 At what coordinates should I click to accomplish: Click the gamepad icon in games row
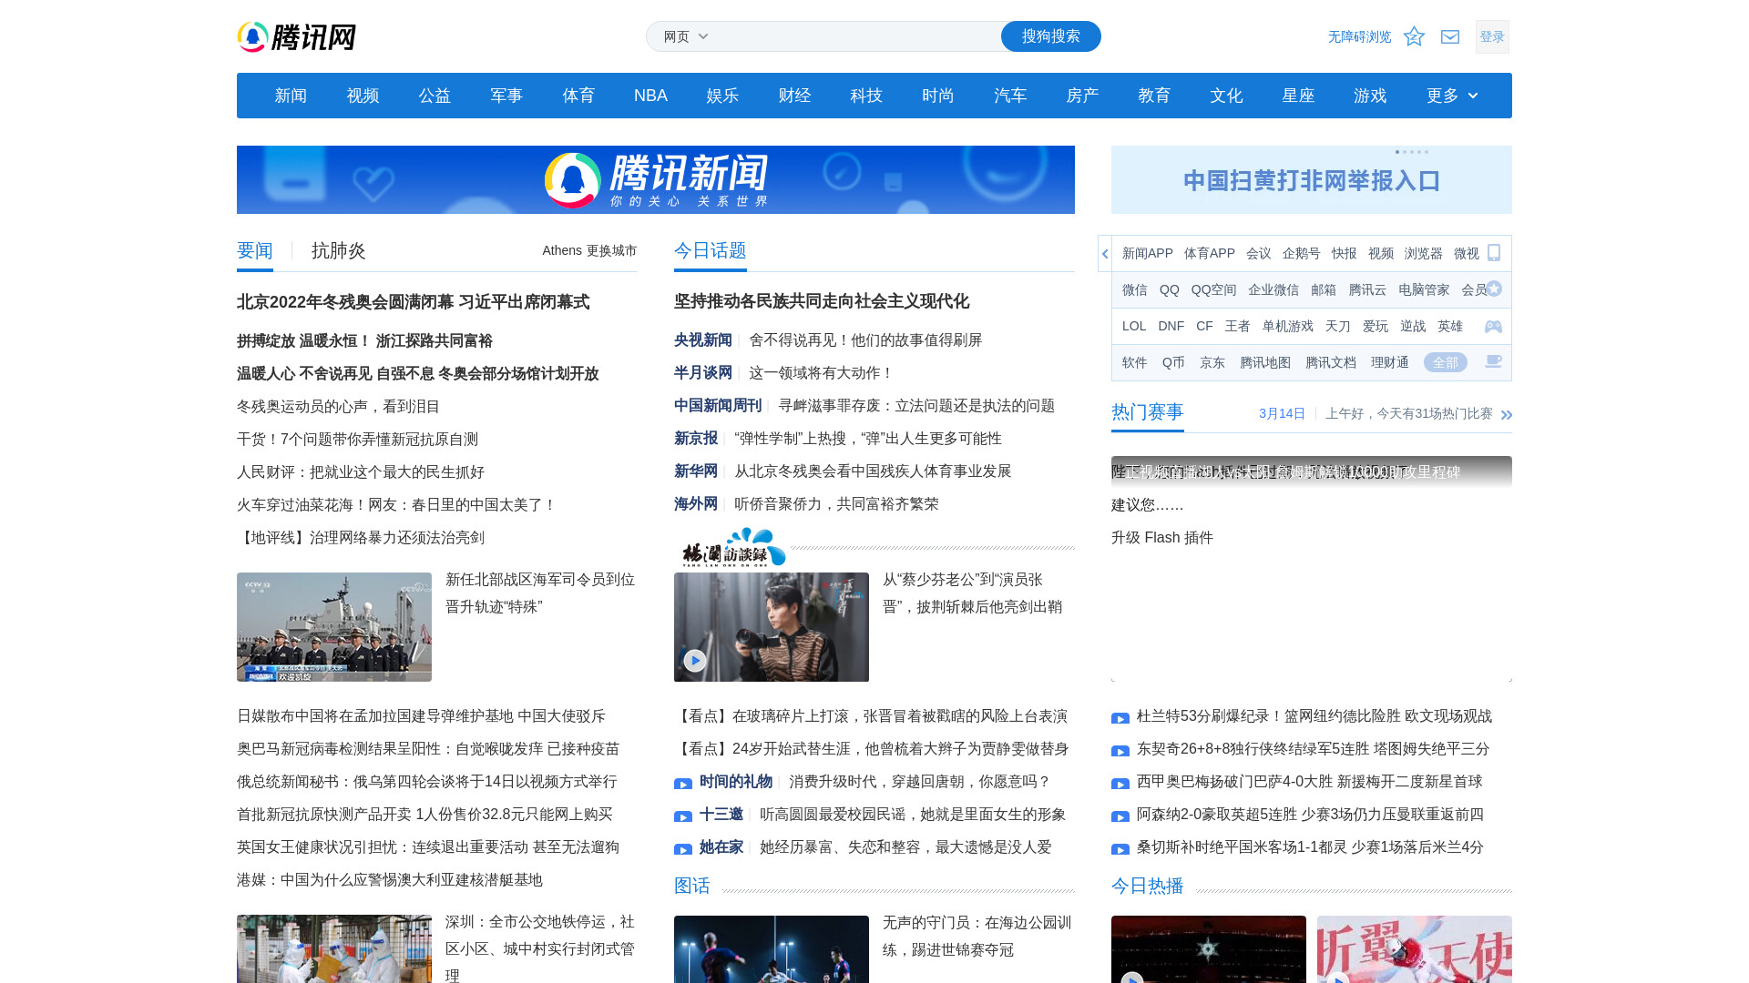(x=1493, y=326)
